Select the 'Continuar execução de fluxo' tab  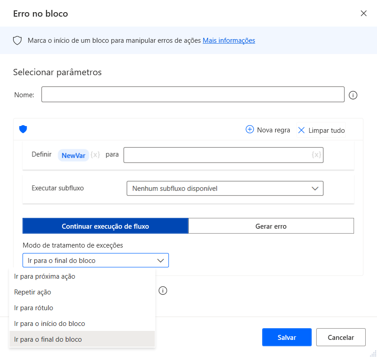(105, 226)
